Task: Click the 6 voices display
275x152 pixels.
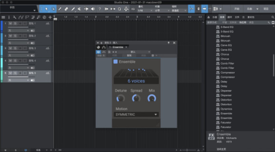Action: pos(136,81)
